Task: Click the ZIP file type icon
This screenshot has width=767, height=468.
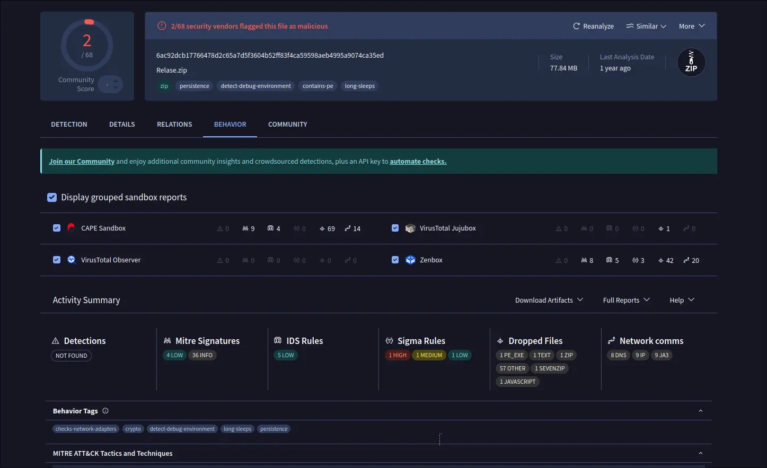Action: pos(691,63)
